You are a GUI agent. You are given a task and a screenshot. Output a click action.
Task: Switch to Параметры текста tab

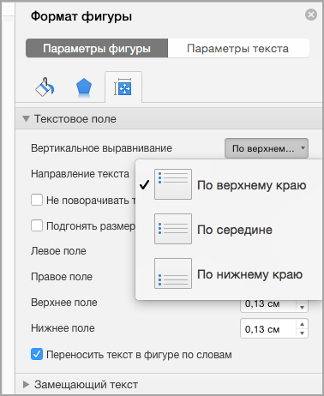coord(238,48)
